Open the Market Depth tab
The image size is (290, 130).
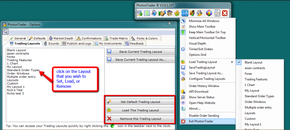61,38
